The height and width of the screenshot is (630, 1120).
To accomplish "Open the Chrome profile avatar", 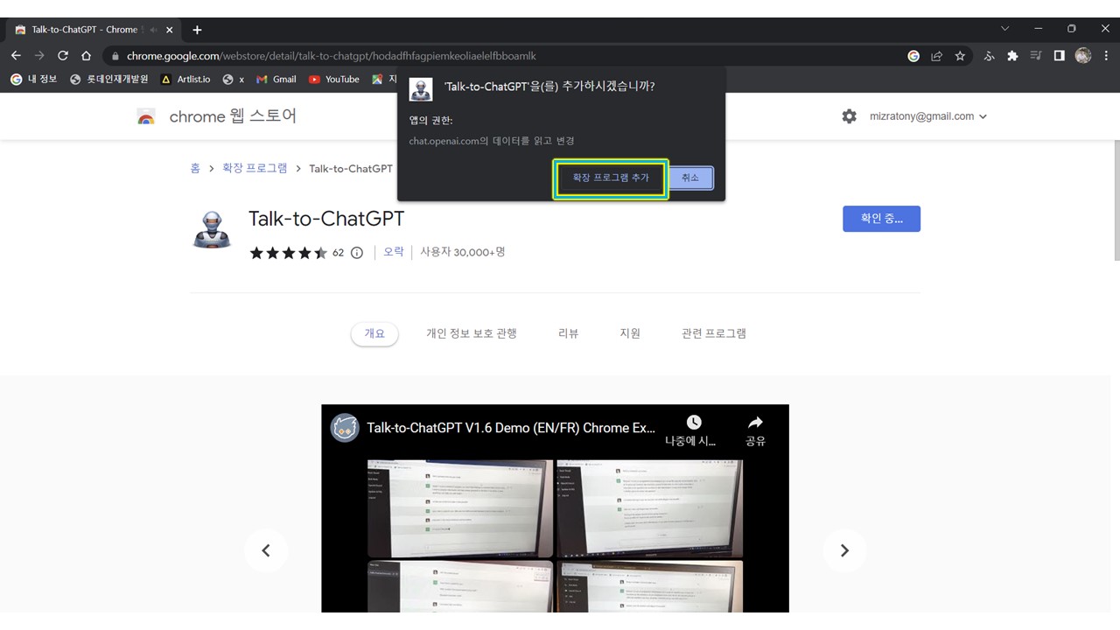I will pyautogui.click(x=1083, y=55).
